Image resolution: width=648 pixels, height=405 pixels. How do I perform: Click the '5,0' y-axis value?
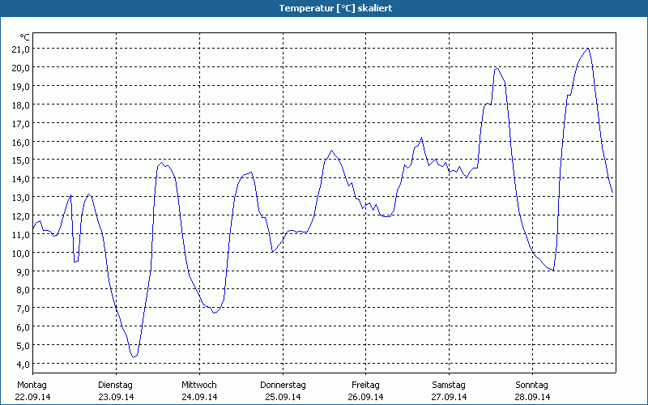[23, 346]
